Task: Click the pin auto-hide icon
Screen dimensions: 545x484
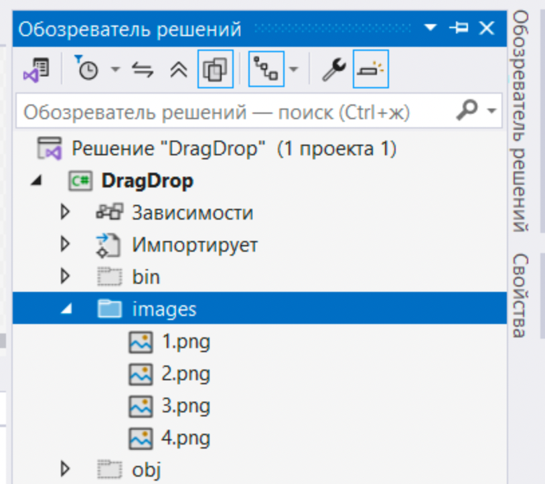Action: (x=459, y=29)
